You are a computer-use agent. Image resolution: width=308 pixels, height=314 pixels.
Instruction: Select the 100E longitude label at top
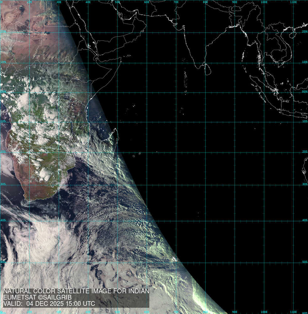(x=264, y=2)
